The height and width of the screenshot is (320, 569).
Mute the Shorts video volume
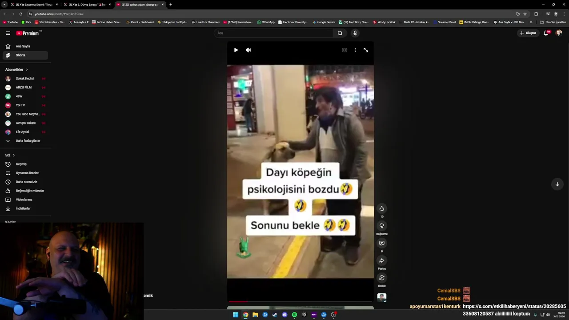click(248, 50)
